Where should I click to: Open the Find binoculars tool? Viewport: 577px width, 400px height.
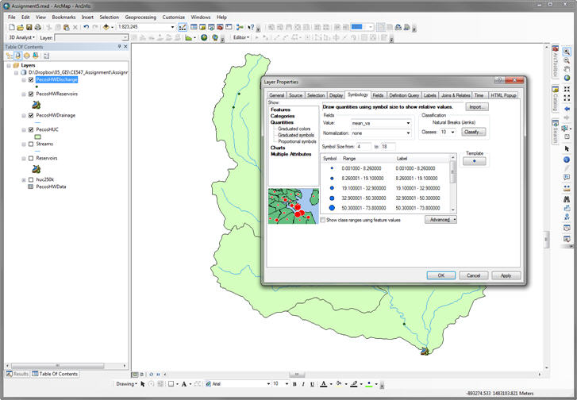(567, 199)
